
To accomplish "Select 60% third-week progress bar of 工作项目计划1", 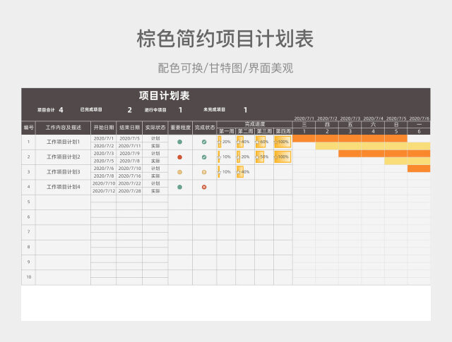I will click(x=261, y=142).
